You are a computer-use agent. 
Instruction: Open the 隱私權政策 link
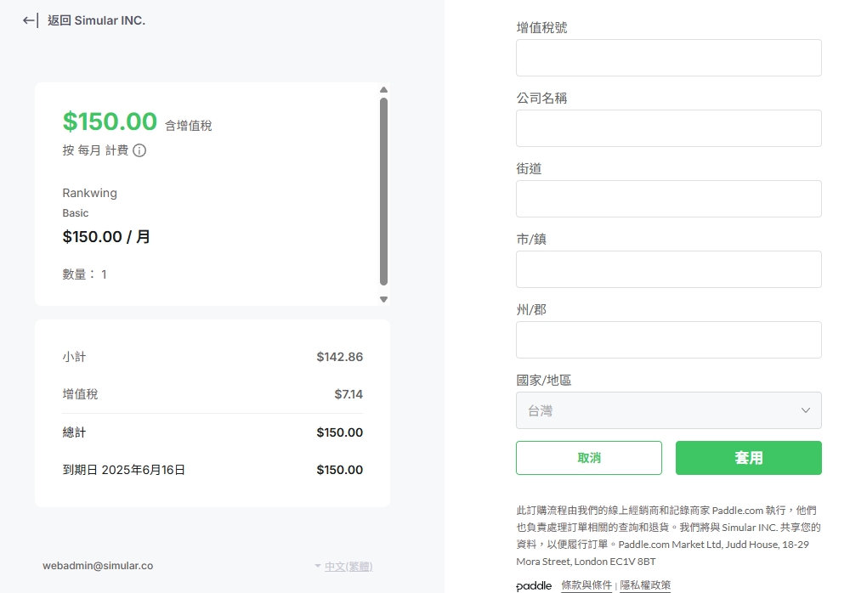point(646,585)
